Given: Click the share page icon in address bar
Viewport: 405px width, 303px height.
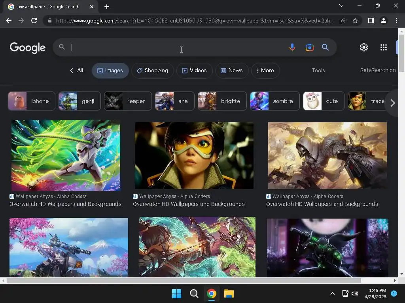Looking at the screenshot, I should [343, 21].
